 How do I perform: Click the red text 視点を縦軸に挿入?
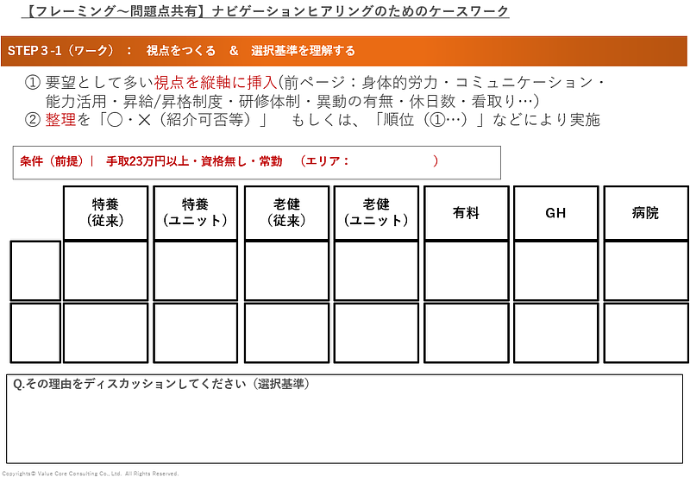[x=216, y=82]
